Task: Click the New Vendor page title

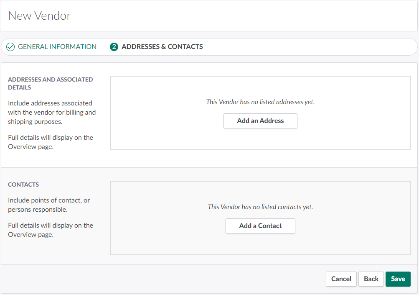Action: pos(40,16)
